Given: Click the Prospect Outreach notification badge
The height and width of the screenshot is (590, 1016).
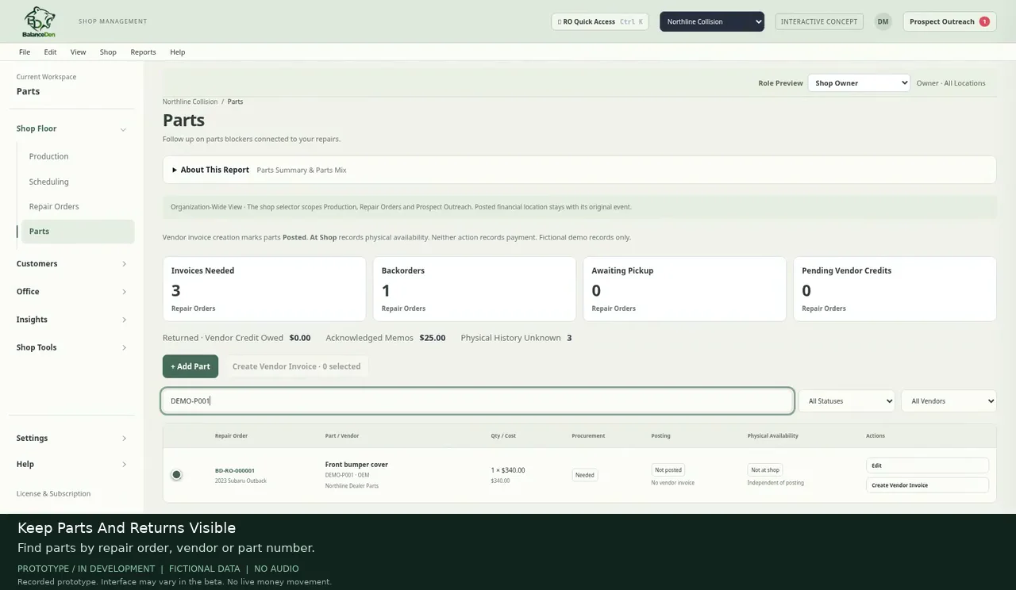Looking at the screenshot, I should [984, 21].
